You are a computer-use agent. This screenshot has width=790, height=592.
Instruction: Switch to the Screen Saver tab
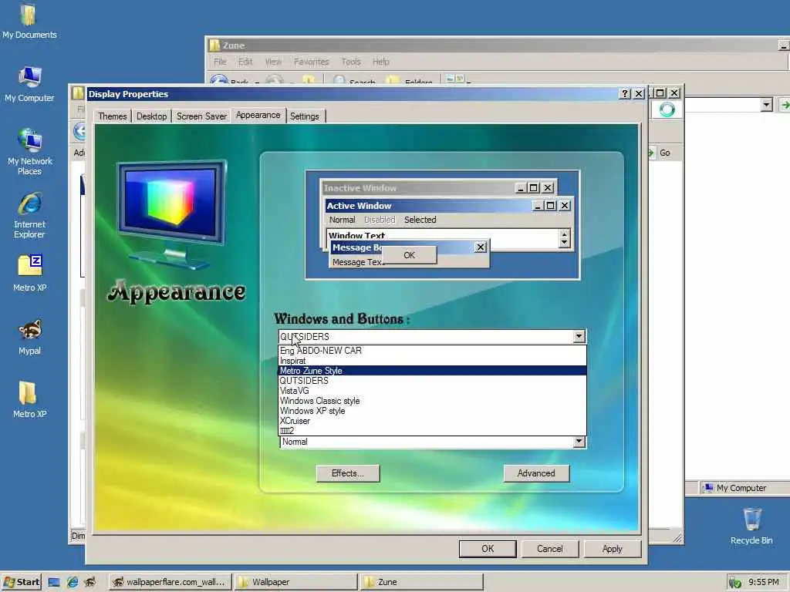coord(201,116)
